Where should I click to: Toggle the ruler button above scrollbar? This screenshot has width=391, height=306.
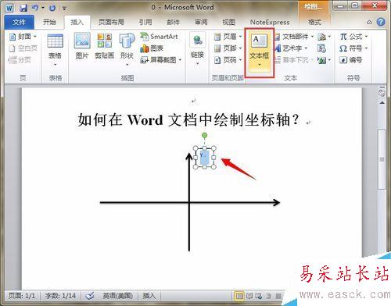(382, 92)
